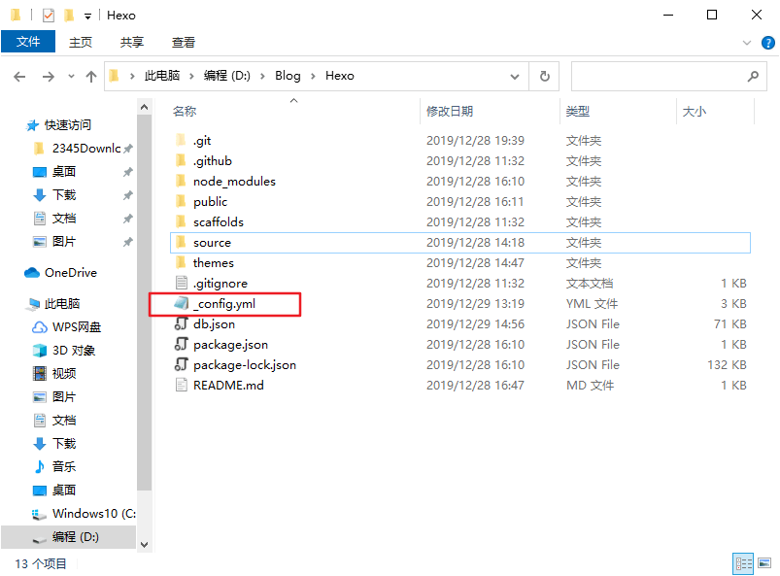The image size is (780, 576).
Task: Open the address bar history dropdown
Action: (519, 76)
